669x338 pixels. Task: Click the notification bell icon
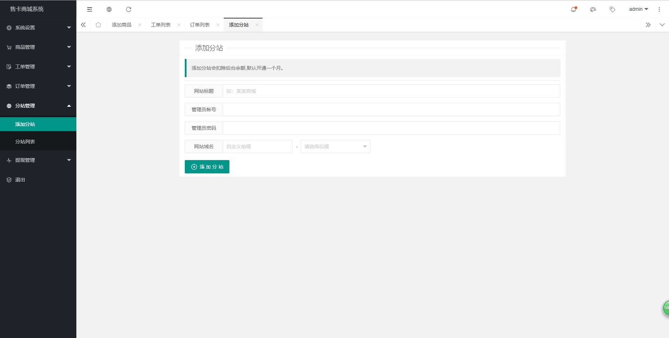coord(573,9)
